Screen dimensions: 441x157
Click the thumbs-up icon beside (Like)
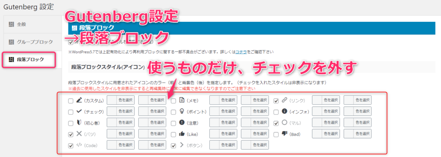tap(182, 134)
